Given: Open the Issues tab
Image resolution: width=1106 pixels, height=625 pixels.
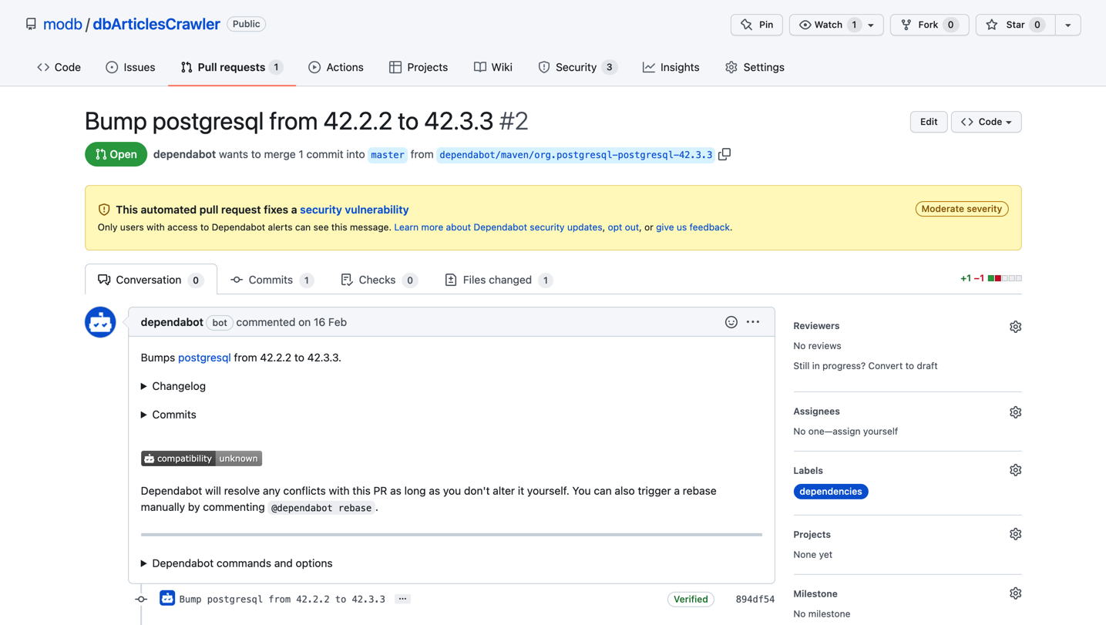Looking at the screenshot, I should (130, 67).
